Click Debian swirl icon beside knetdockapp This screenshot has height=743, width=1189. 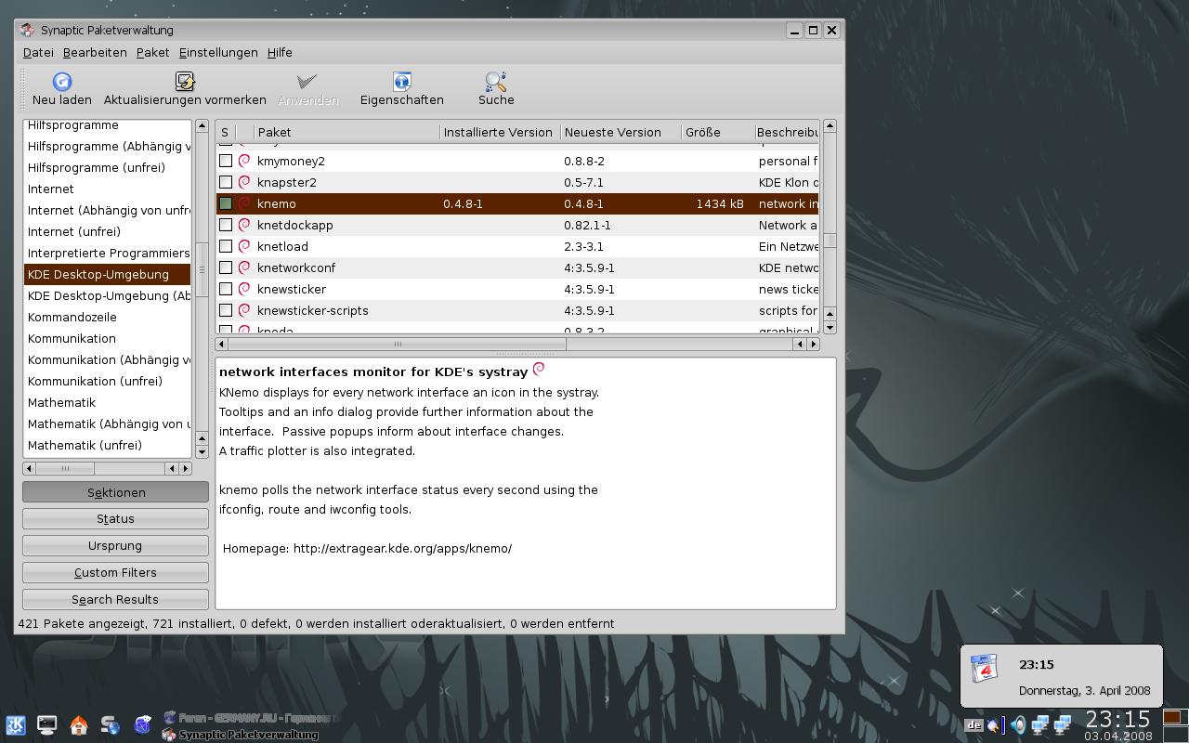click(245, 225)
